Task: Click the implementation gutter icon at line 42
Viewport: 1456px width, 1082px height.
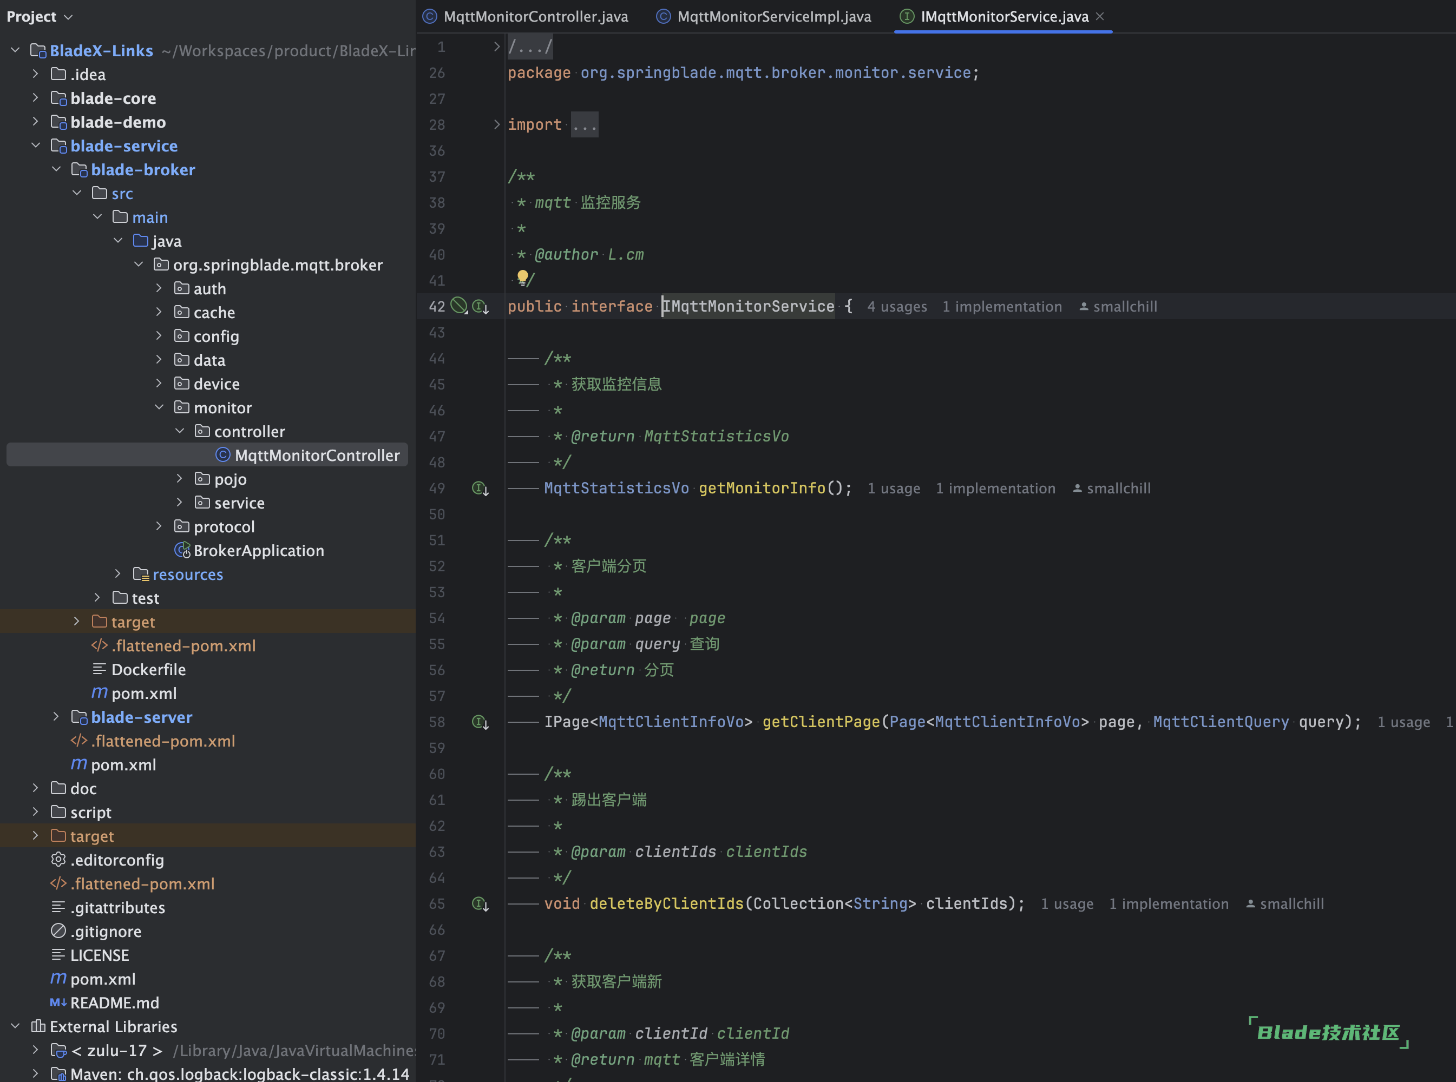Action: [480, 307]
